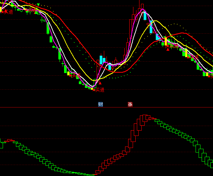Click the large green candle at the start of the first decline

coord(48,28)
